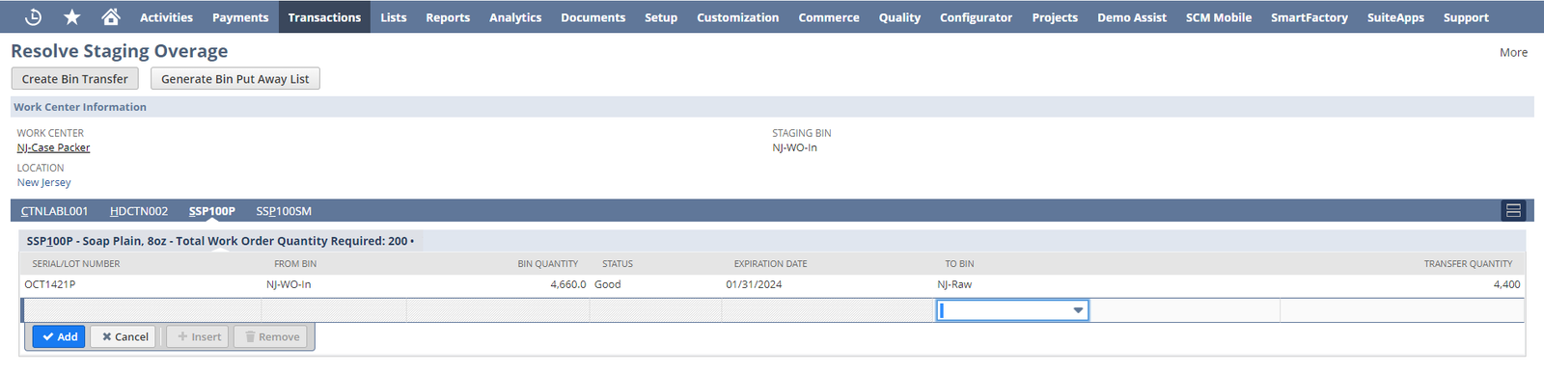Click the Bin Quantity column header
1544x372 pixels.
(x=547, y=263)
